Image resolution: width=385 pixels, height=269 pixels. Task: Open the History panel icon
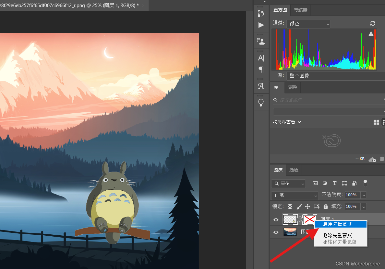261,14
